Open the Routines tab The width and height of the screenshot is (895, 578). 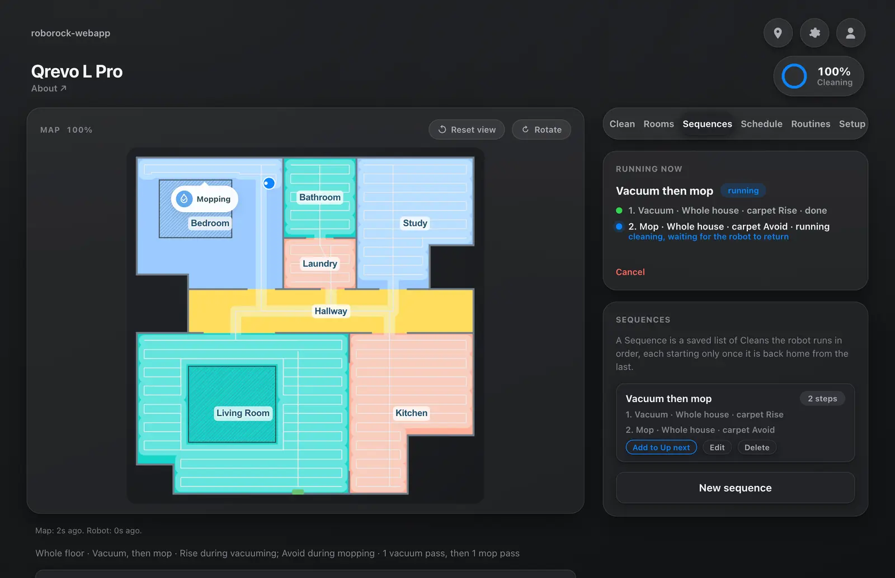tap(811, 124)
